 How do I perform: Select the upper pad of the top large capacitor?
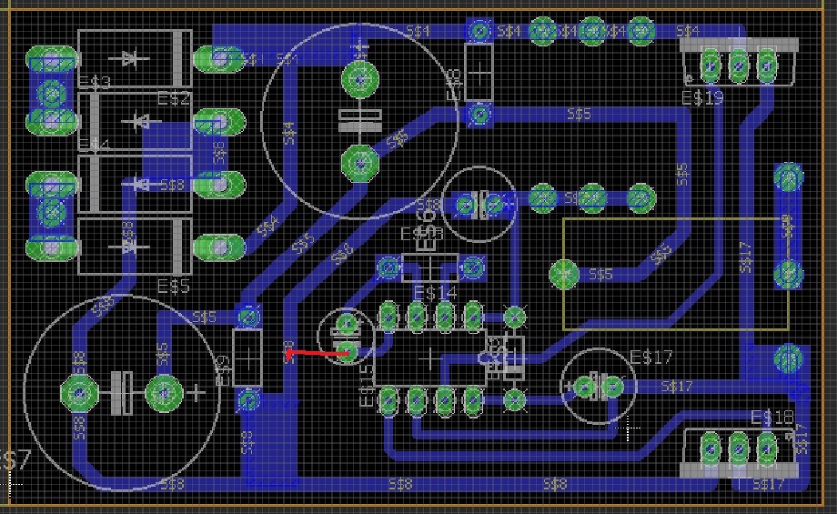coord(359,79)
